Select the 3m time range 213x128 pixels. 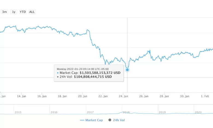pyautogui.click(x=4, y=12)
